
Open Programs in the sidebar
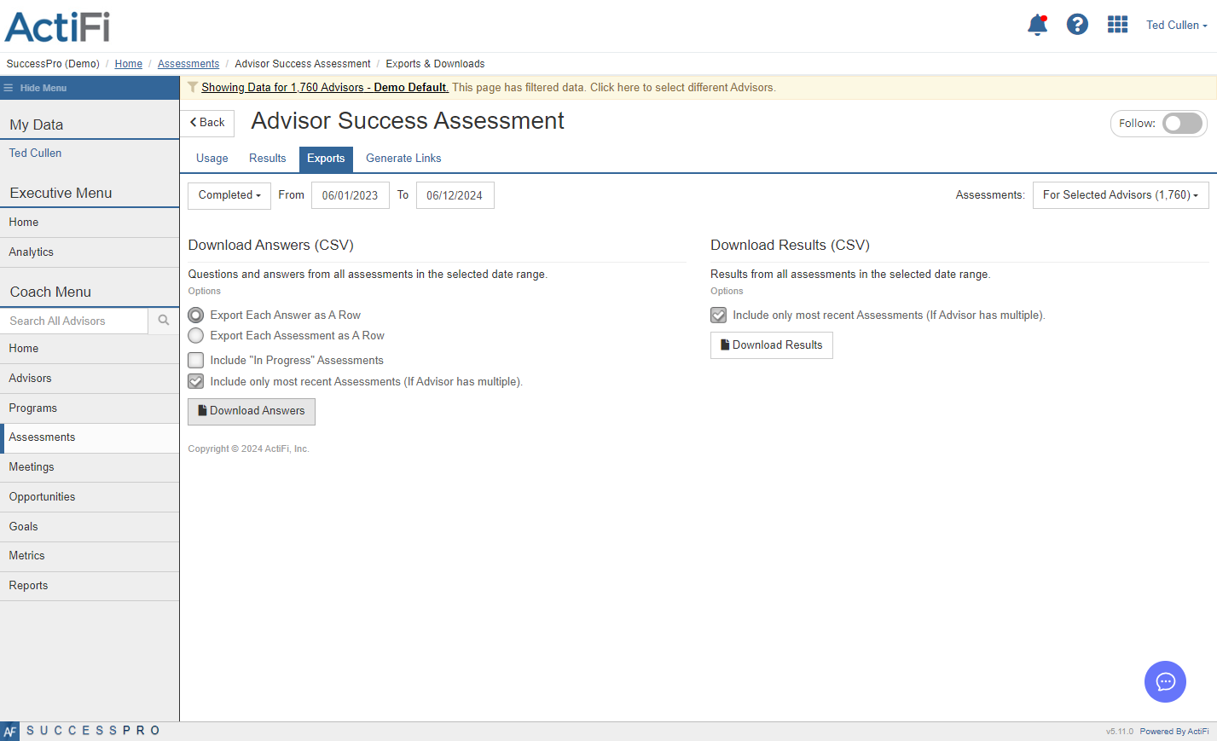click(90, 408)
